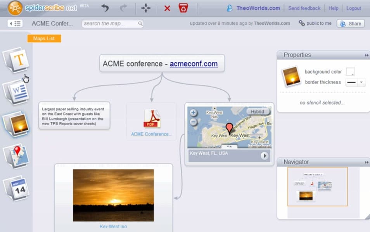Screen dimensions: 370x232
Task: Toggle the public to me setting
Action: point(315,24)
